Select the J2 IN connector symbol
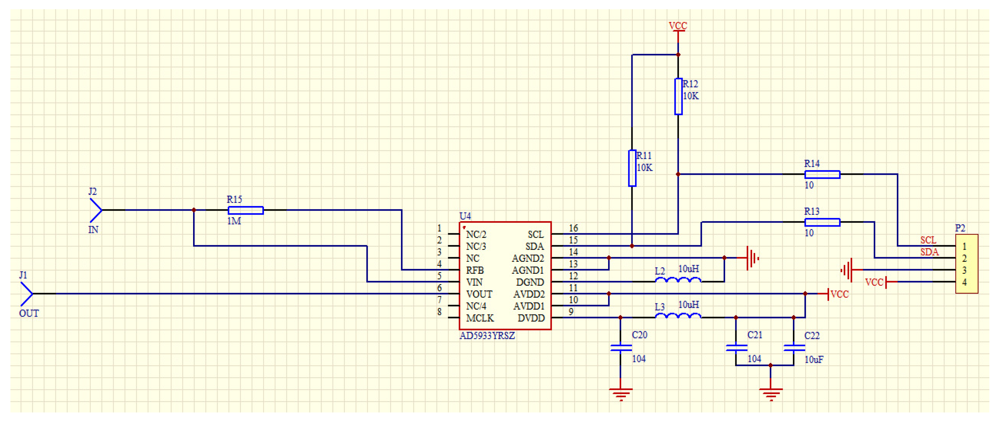Screen dimensions: 1001x425 click(96, 210)
